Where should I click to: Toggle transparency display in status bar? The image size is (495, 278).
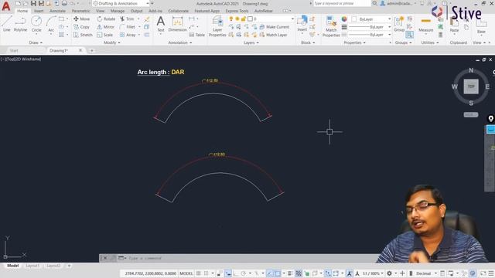tap(298, 273)
